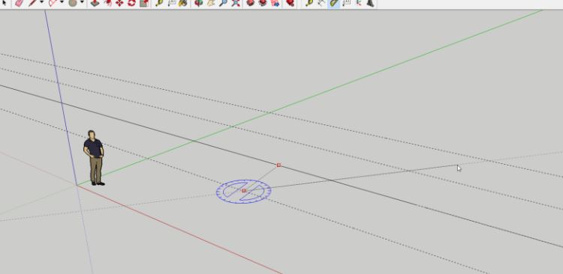Viewport: 563px width, 274px height.
Task: Click the standing human figure model
Action: click(x=95, y=158)
